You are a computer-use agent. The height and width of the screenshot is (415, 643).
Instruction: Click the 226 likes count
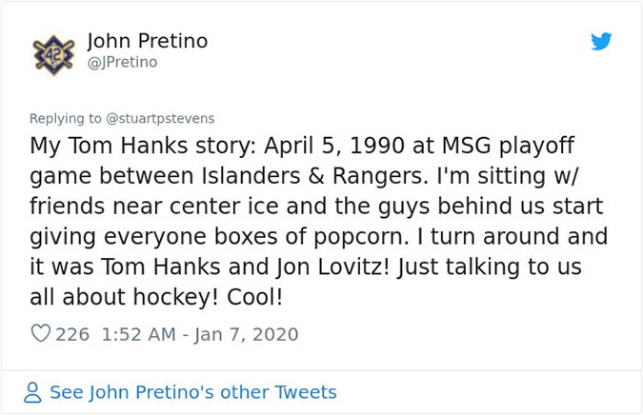71,334
